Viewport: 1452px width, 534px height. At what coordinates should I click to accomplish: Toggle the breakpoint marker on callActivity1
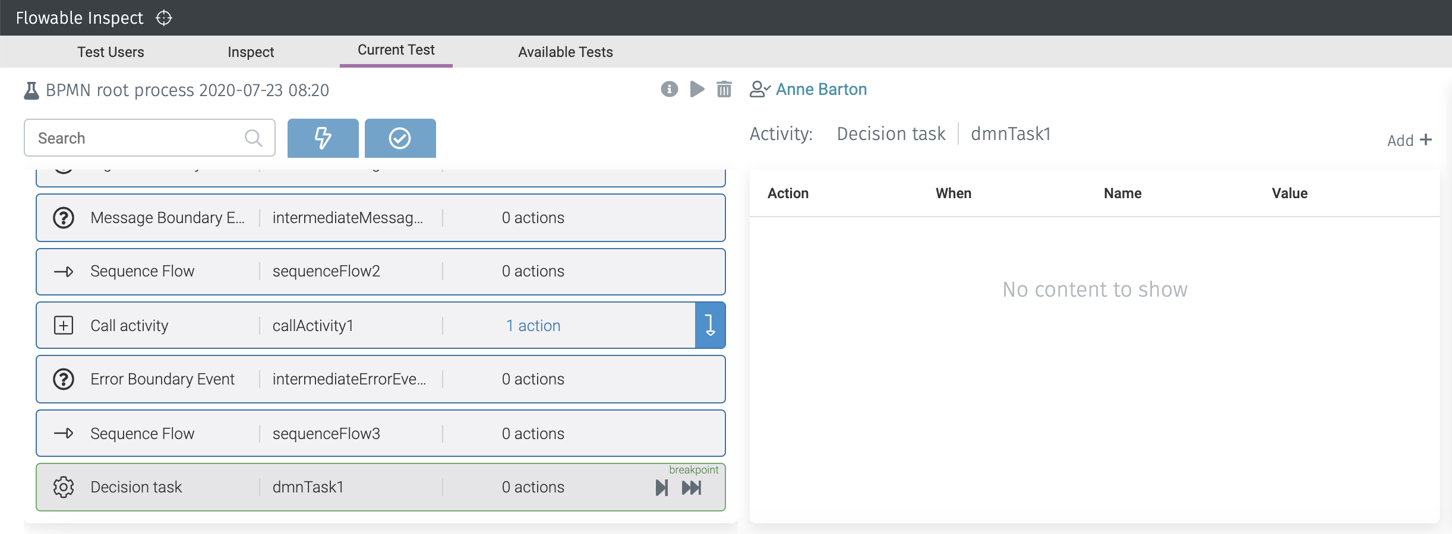(711, 325)
